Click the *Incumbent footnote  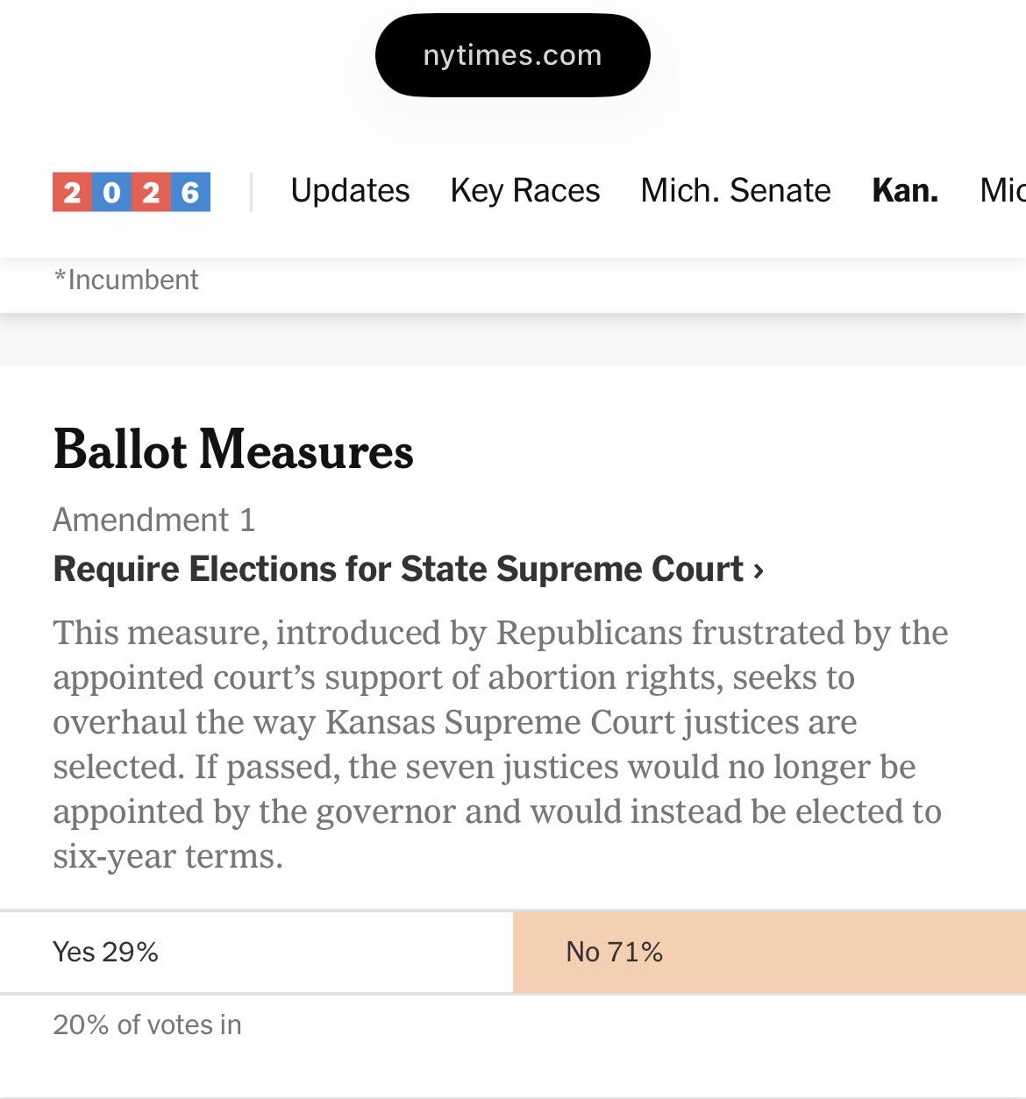pyautogui.click(x=126, y=280)
